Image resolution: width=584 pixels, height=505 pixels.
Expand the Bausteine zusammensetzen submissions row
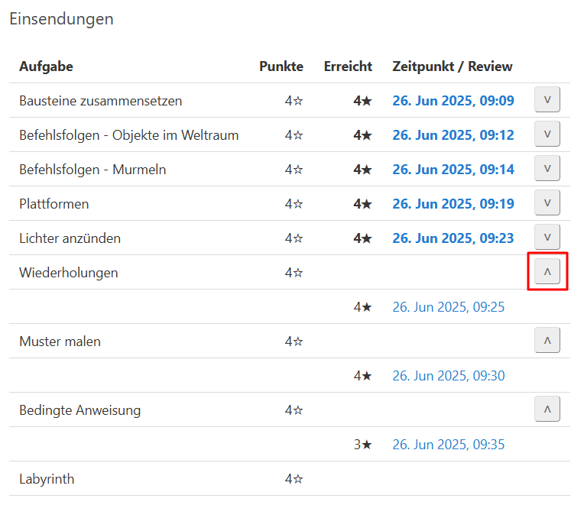pyautogui.click(x=547, y=100)
